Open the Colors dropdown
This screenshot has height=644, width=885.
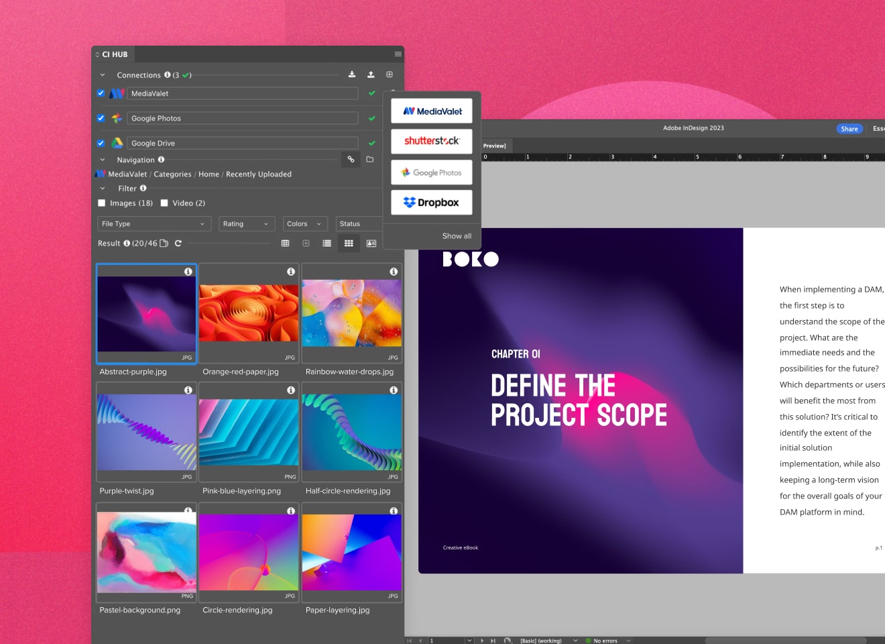305,224
